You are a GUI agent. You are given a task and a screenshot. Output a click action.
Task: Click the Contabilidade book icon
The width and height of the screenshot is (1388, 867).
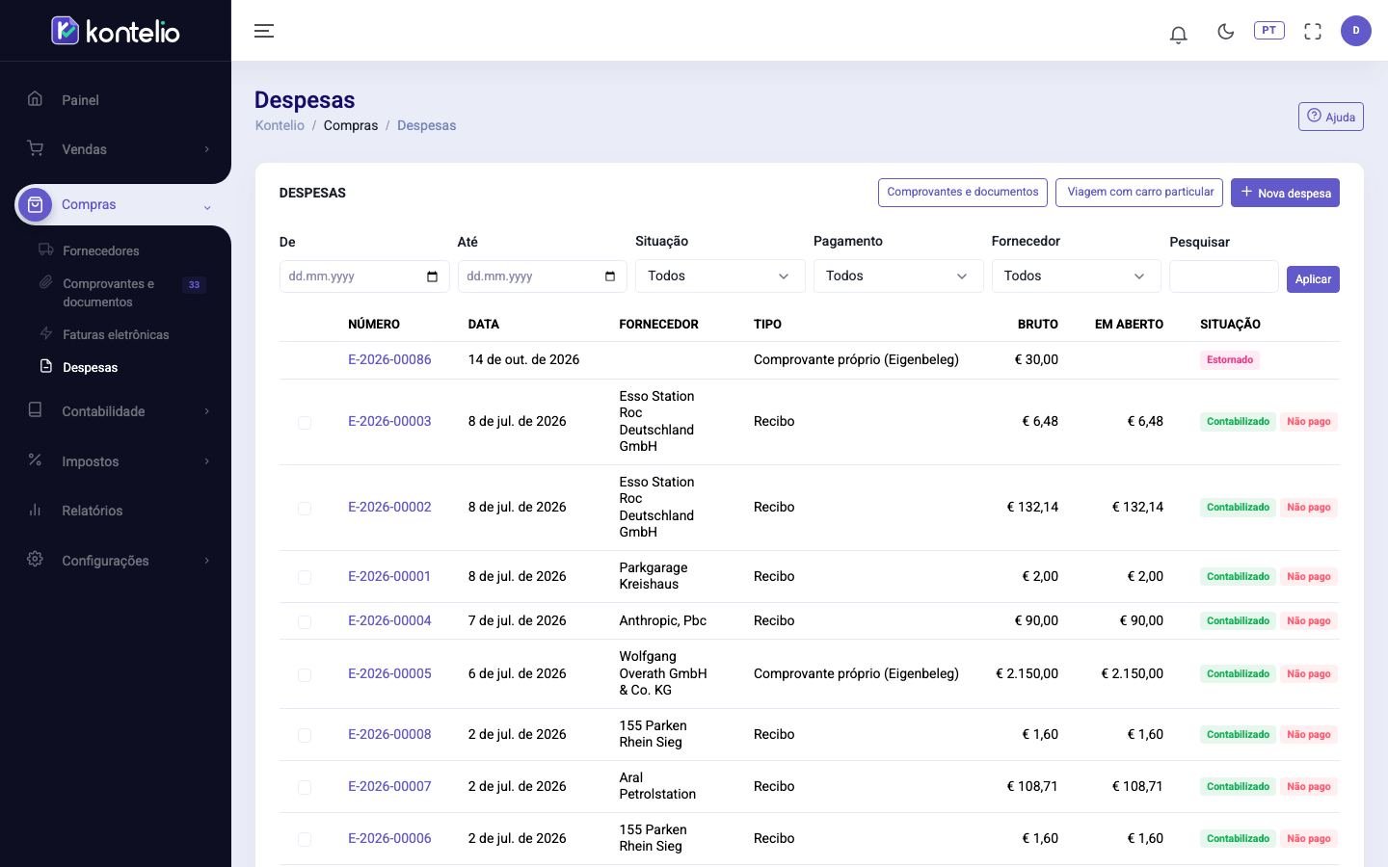(x=35, y=410)
